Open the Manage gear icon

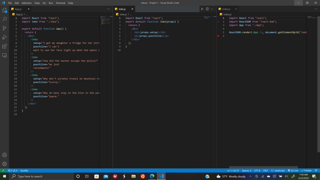5,164
